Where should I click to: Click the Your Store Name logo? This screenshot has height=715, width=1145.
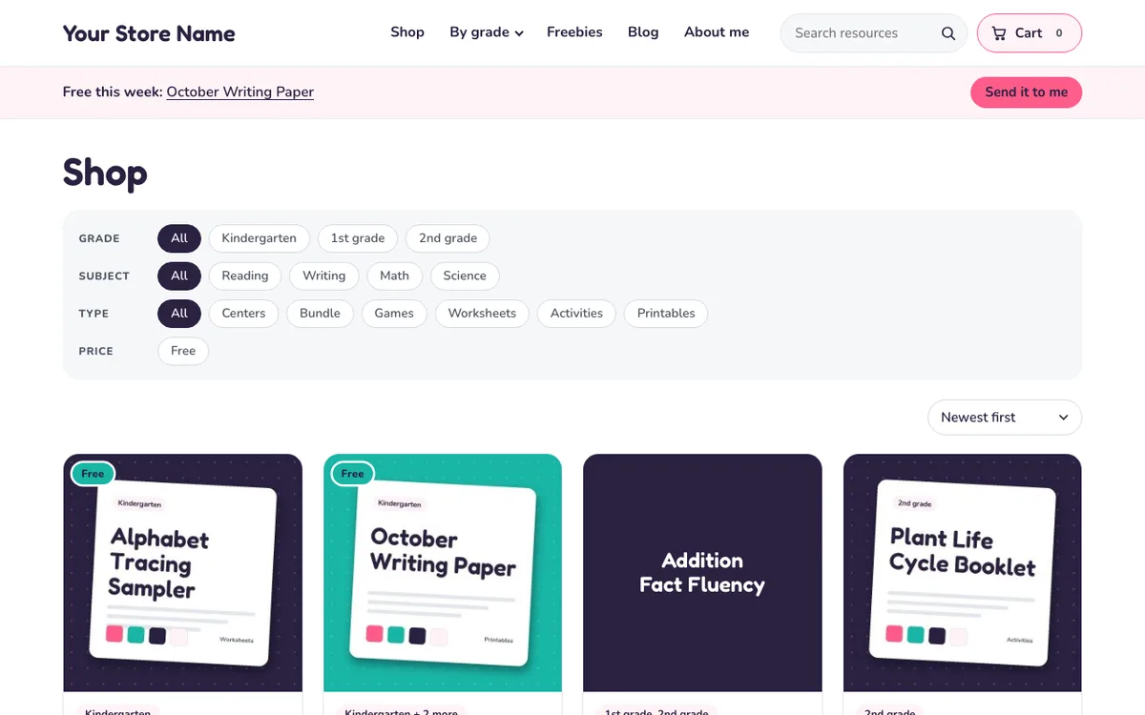tap(149, 33)
